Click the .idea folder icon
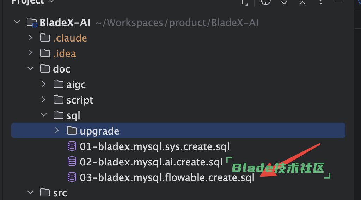Image resolution: width=361 pixels, height=200 pixels. click(45, 53)
